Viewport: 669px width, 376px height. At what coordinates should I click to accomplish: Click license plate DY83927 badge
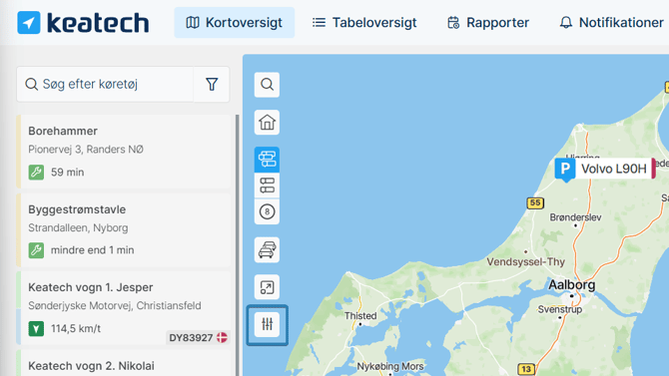(x=198, y=338)
